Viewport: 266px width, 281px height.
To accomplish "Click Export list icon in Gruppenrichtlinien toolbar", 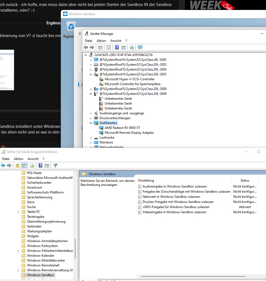I will click(32, 166).
